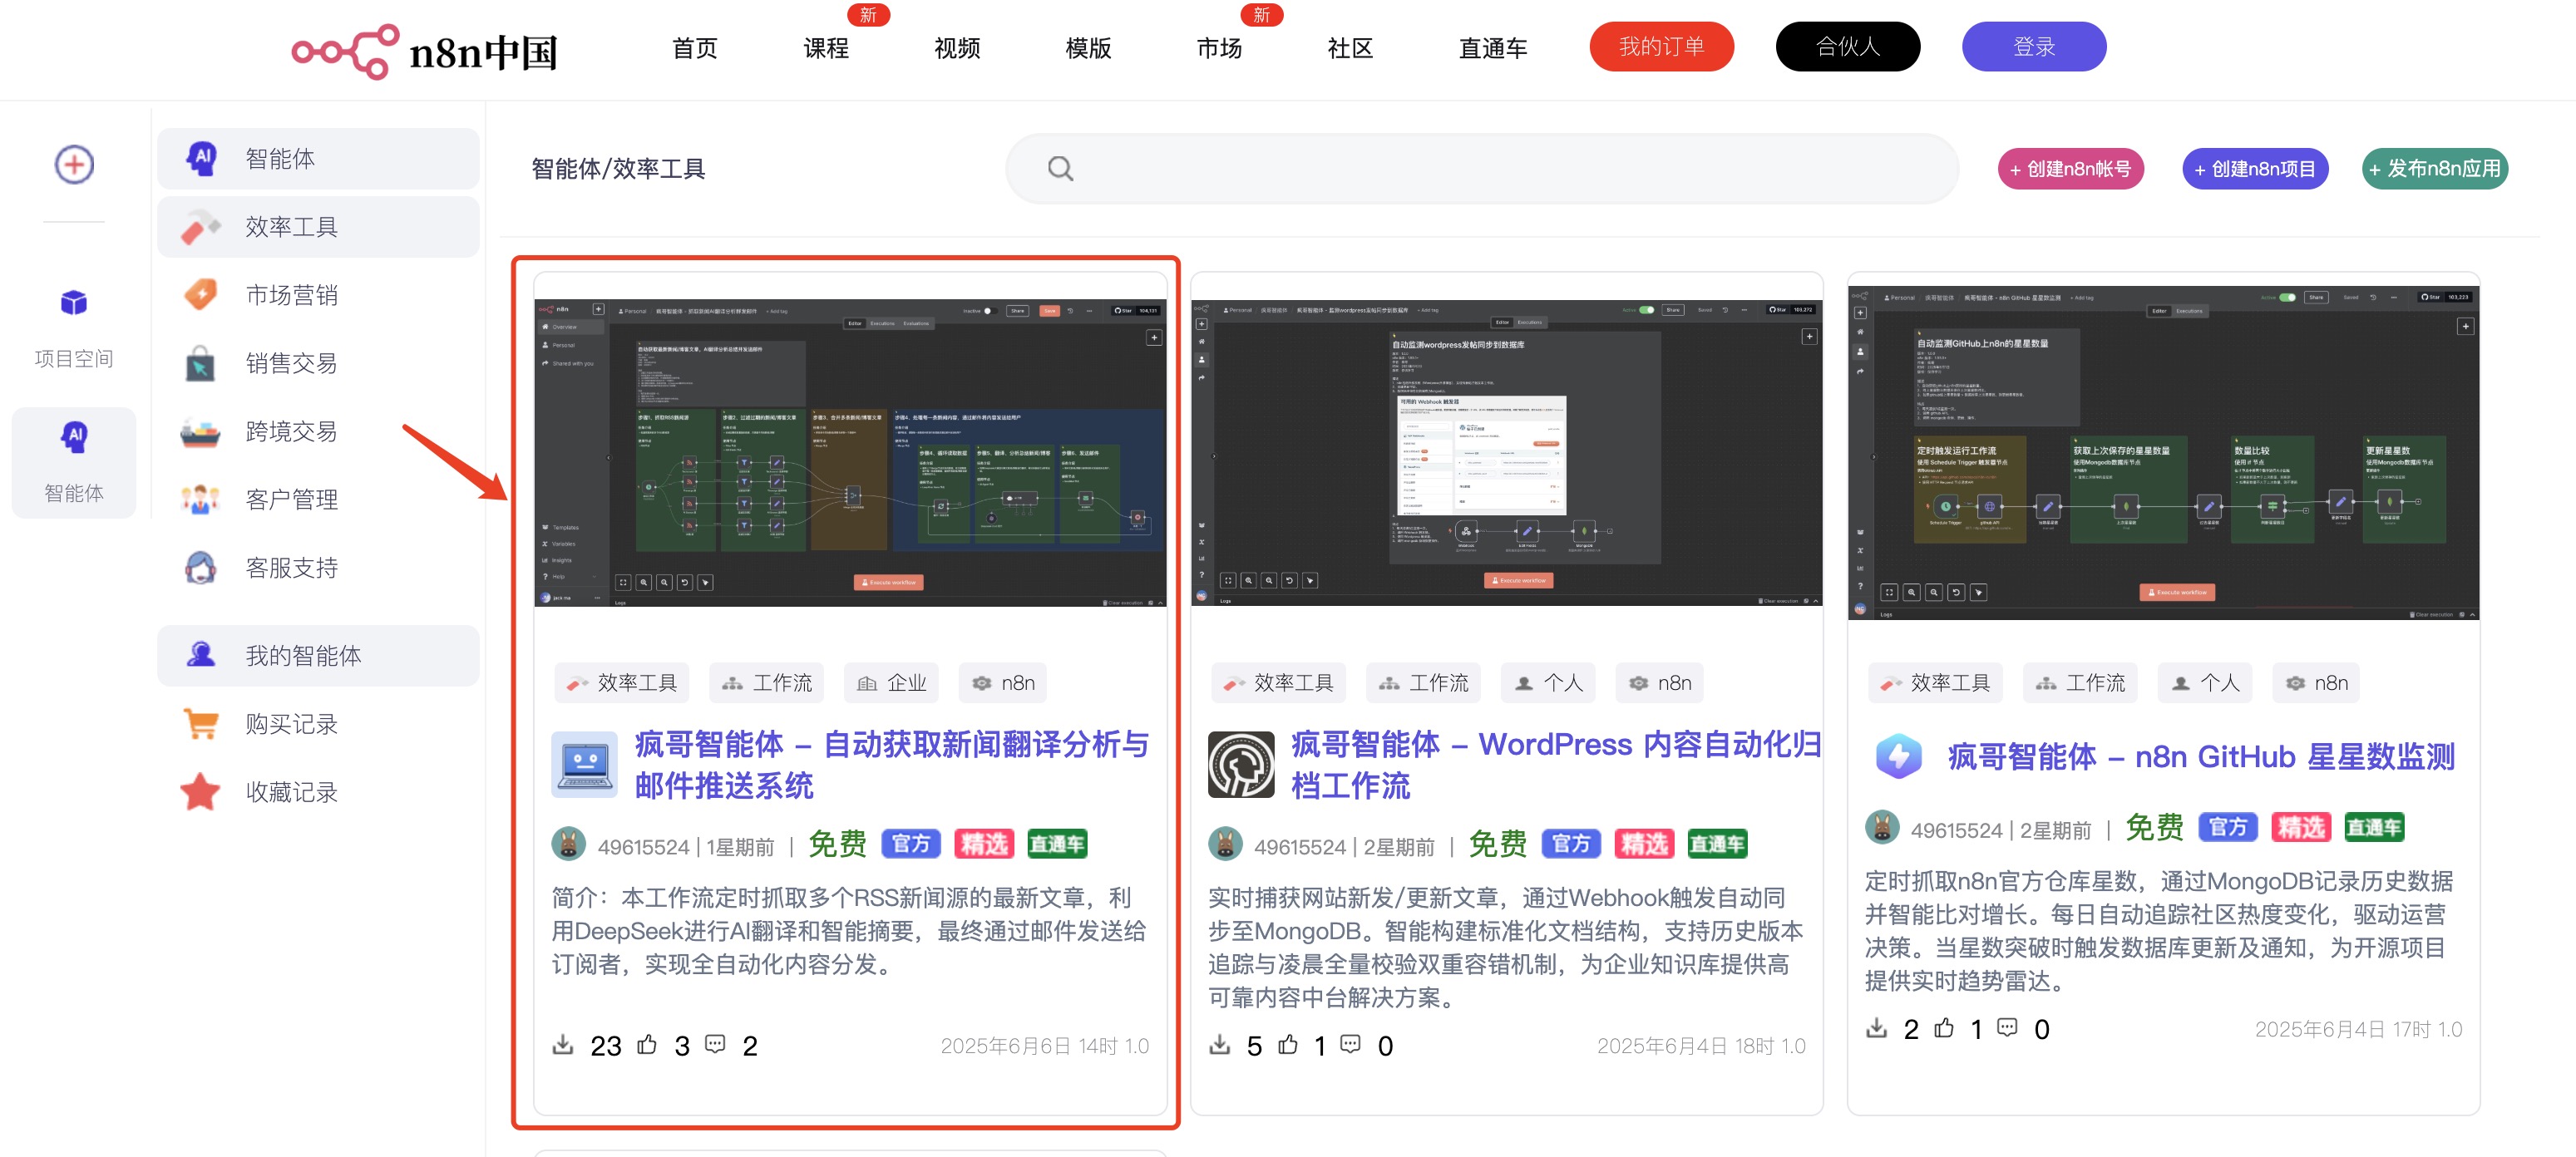The width and height of the screenshot is (2576, 1157).
Task: Select 智能体 category in sidebar
Action: (x=318, y=159)
